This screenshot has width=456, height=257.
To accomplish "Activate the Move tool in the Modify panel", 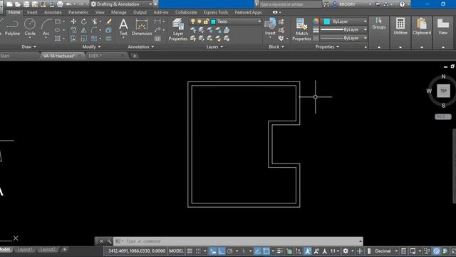I will [x=73, y=21].
